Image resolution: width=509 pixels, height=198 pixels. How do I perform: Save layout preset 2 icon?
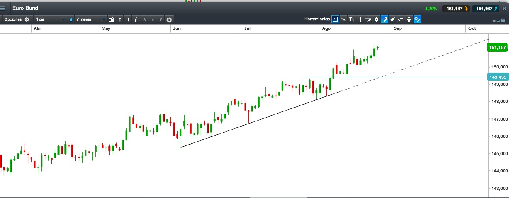click(x=135, y=19)
